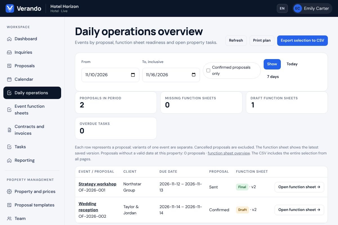
Task: Navigate to Reporting in the sidebar
Action: click(x=32, y=160)
